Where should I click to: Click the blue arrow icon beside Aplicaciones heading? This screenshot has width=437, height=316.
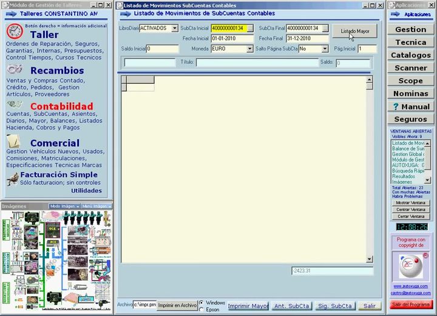coord(395,14)
